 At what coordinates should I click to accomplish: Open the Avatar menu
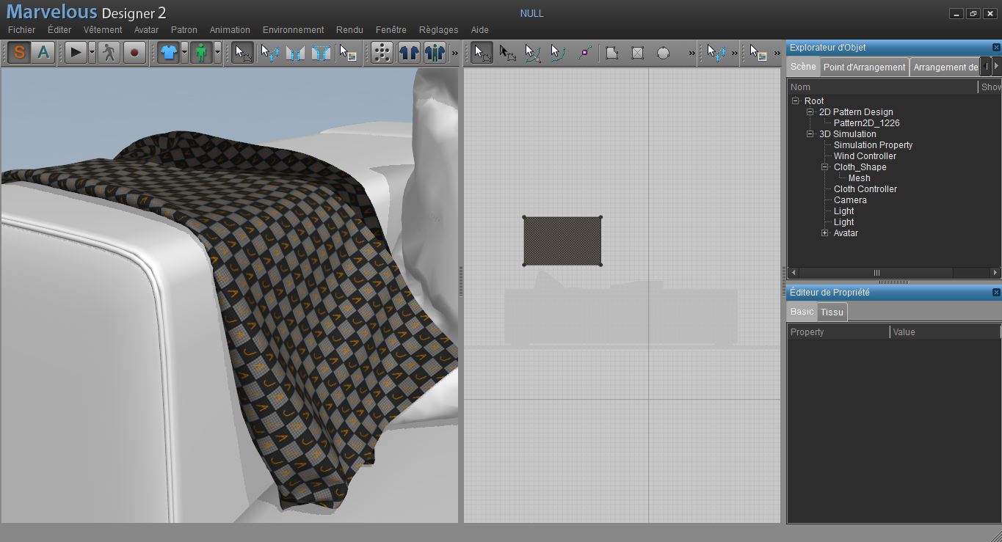coord(146,30)
